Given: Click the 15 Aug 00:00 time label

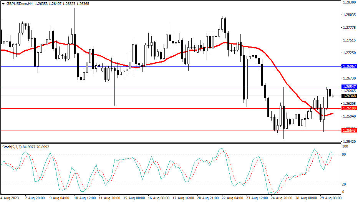Looking at the screenshot, I should click(134, 198).
